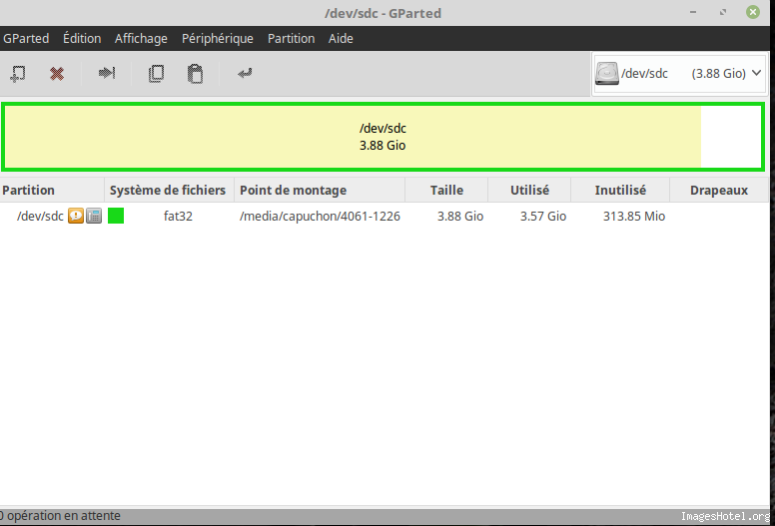Click the orange warning icon beside /dev/sdc
775x526 pixels.
[x=76, y=216]
